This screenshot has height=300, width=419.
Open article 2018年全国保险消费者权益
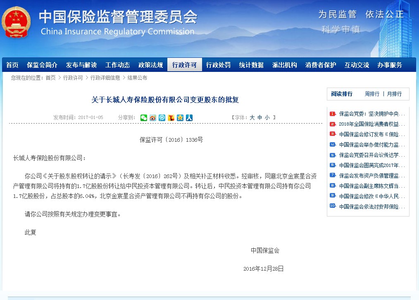coord(372,124)
